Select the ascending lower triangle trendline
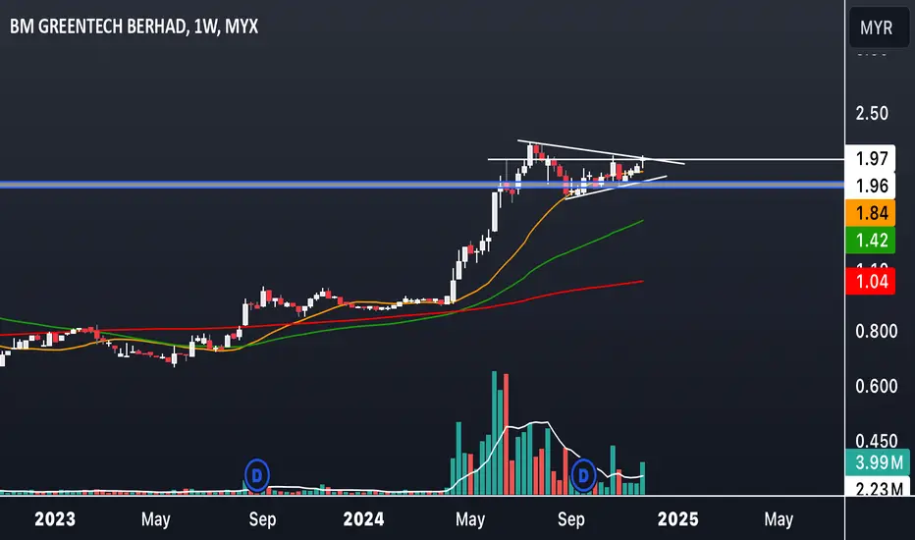The height and width of the screenshot is (540, 915). (x=619, y=187)
